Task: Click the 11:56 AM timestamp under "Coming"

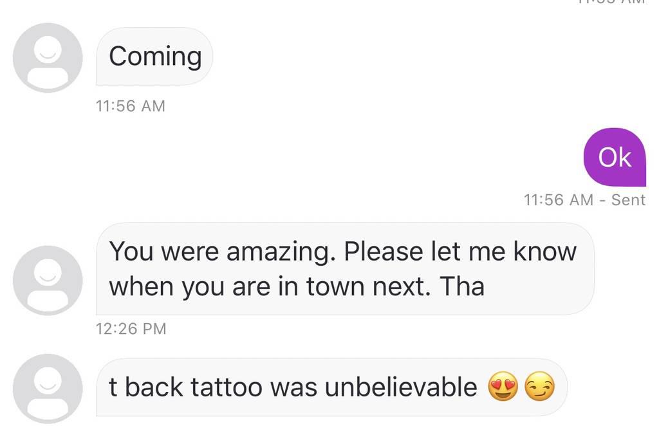Action: (130, 106)
